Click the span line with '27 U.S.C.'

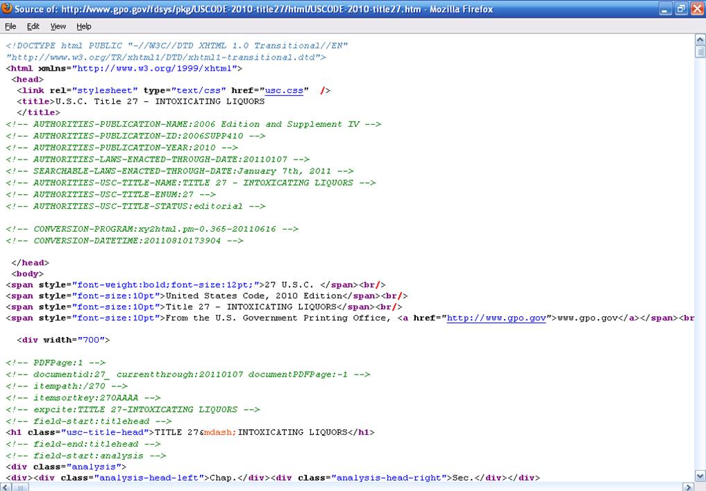point(196,284)
